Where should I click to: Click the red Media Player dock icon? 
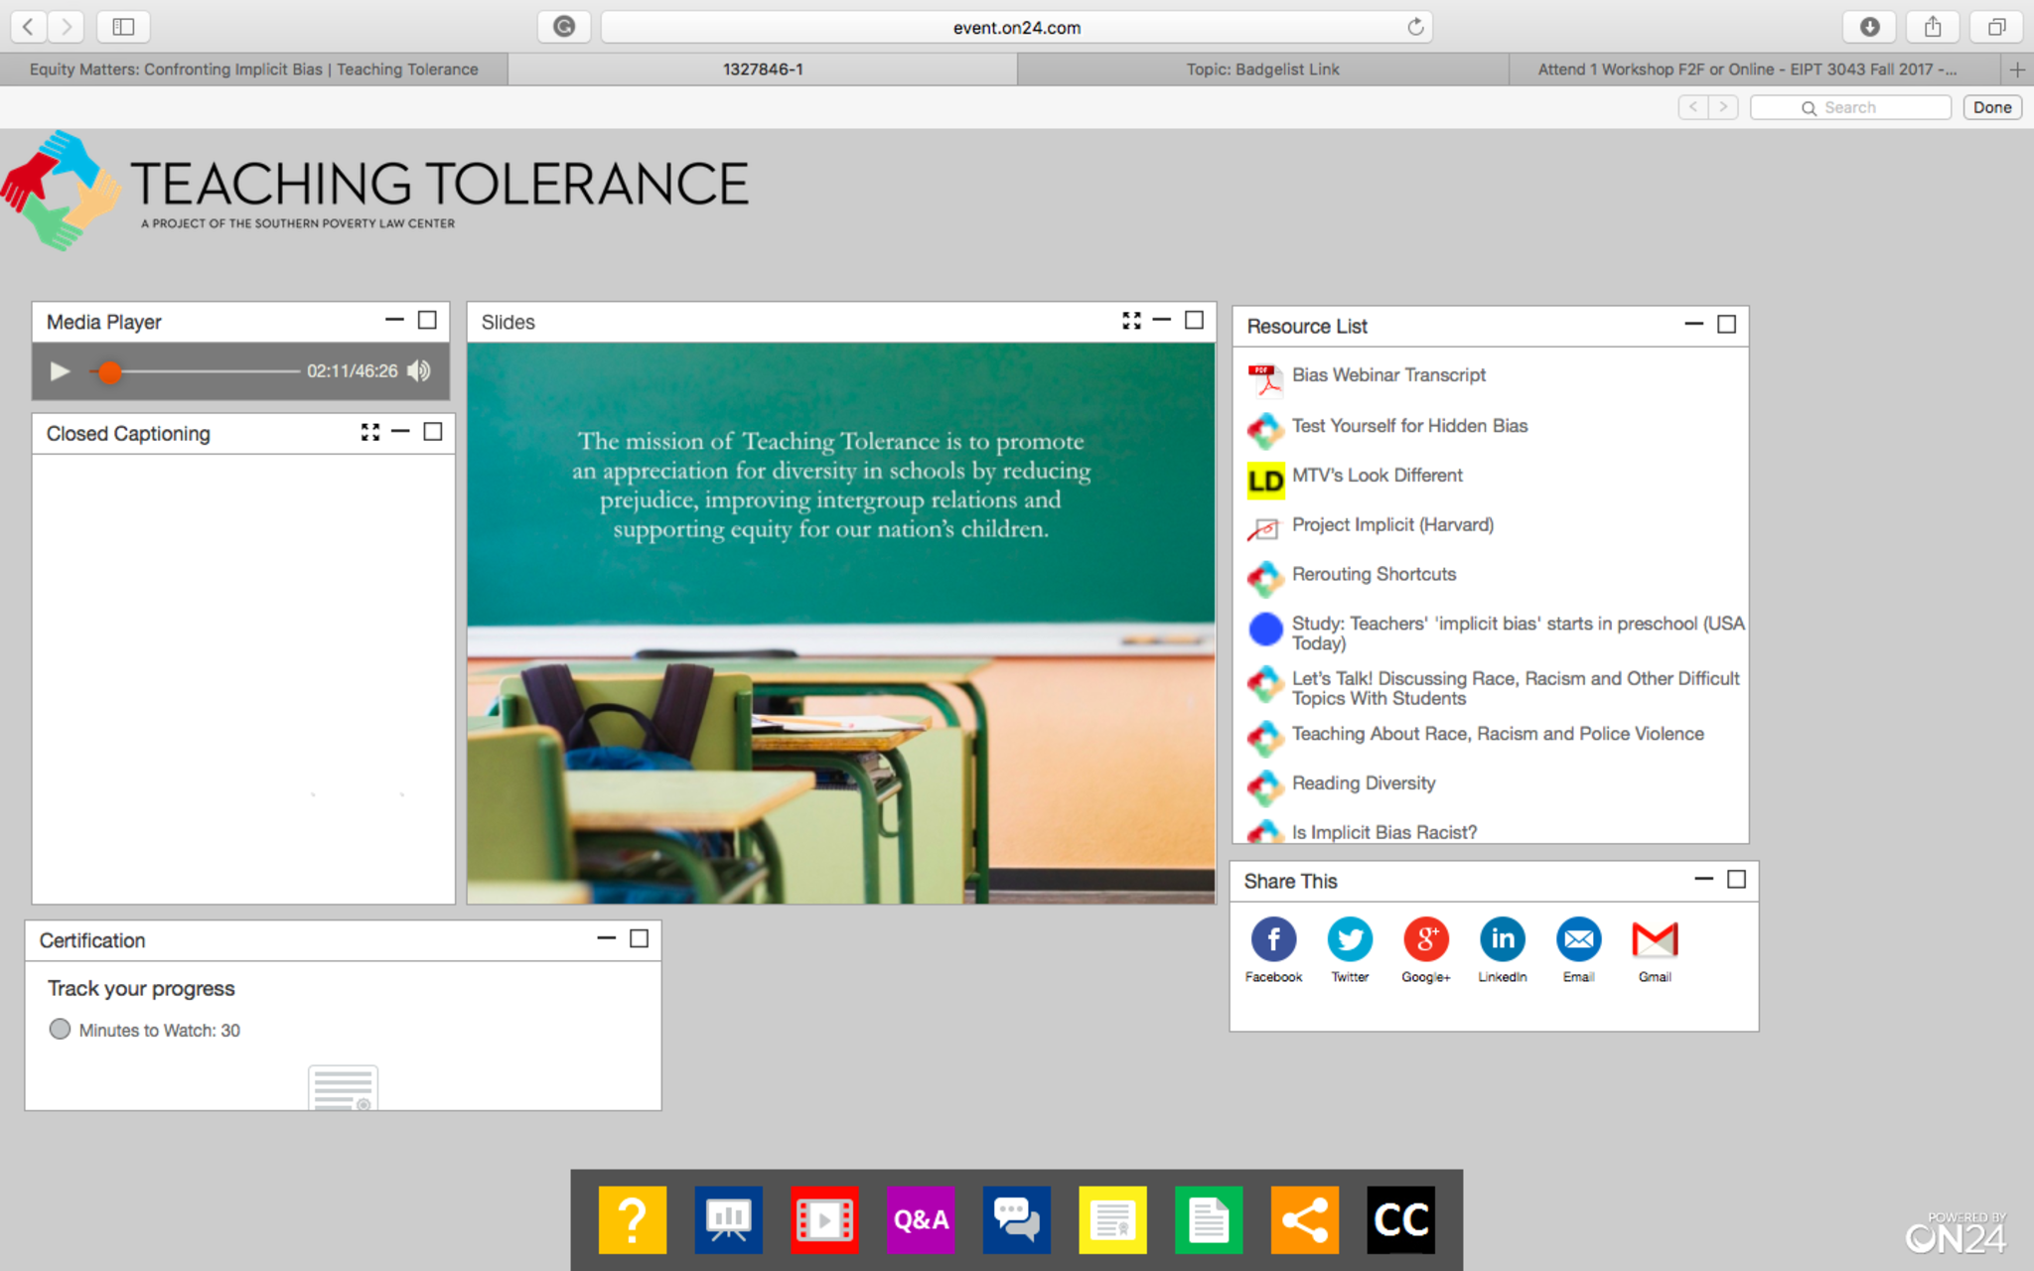[824, 1219]
